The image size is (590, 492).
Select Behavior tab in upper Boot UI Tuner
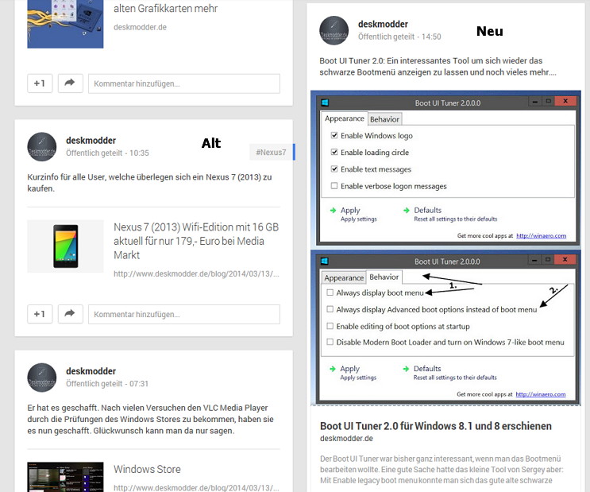pyautogui.click(x=384, y=119)
